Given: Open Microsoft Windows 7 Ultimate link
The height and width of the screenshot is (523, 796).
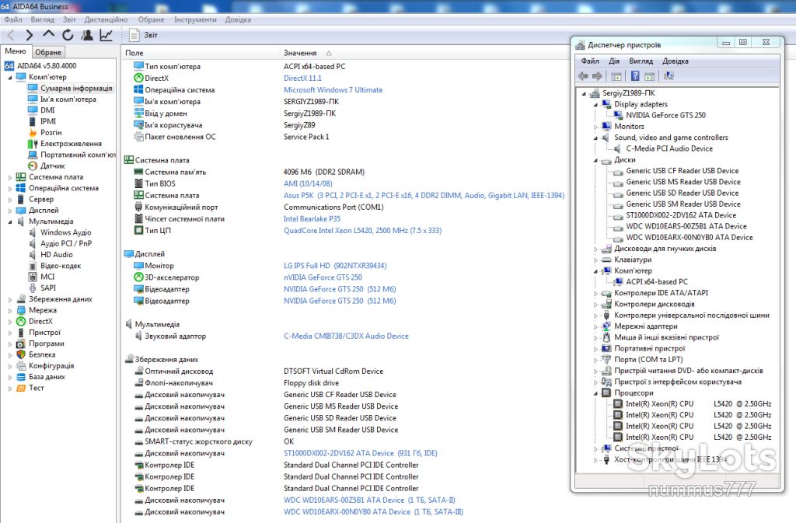Looking at the screenshot, I should [333, 90].
